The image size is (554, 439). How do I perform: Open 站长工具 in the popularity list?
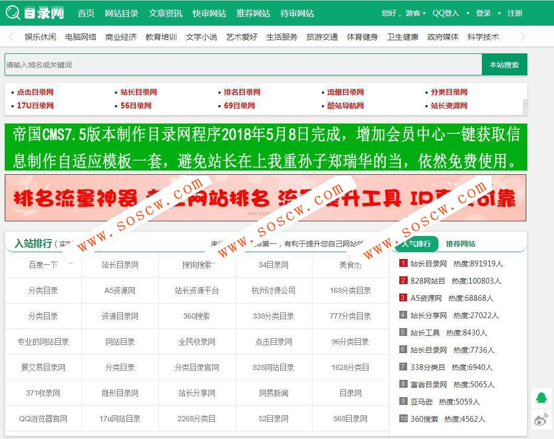(425, 333)
